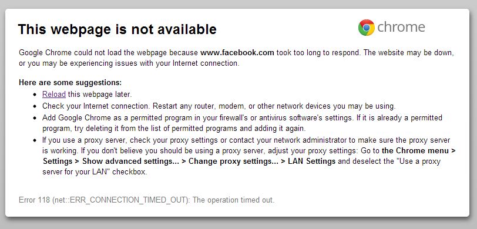
Task: Click "The operation timed out." text
Action: click(x=234, y=200)
